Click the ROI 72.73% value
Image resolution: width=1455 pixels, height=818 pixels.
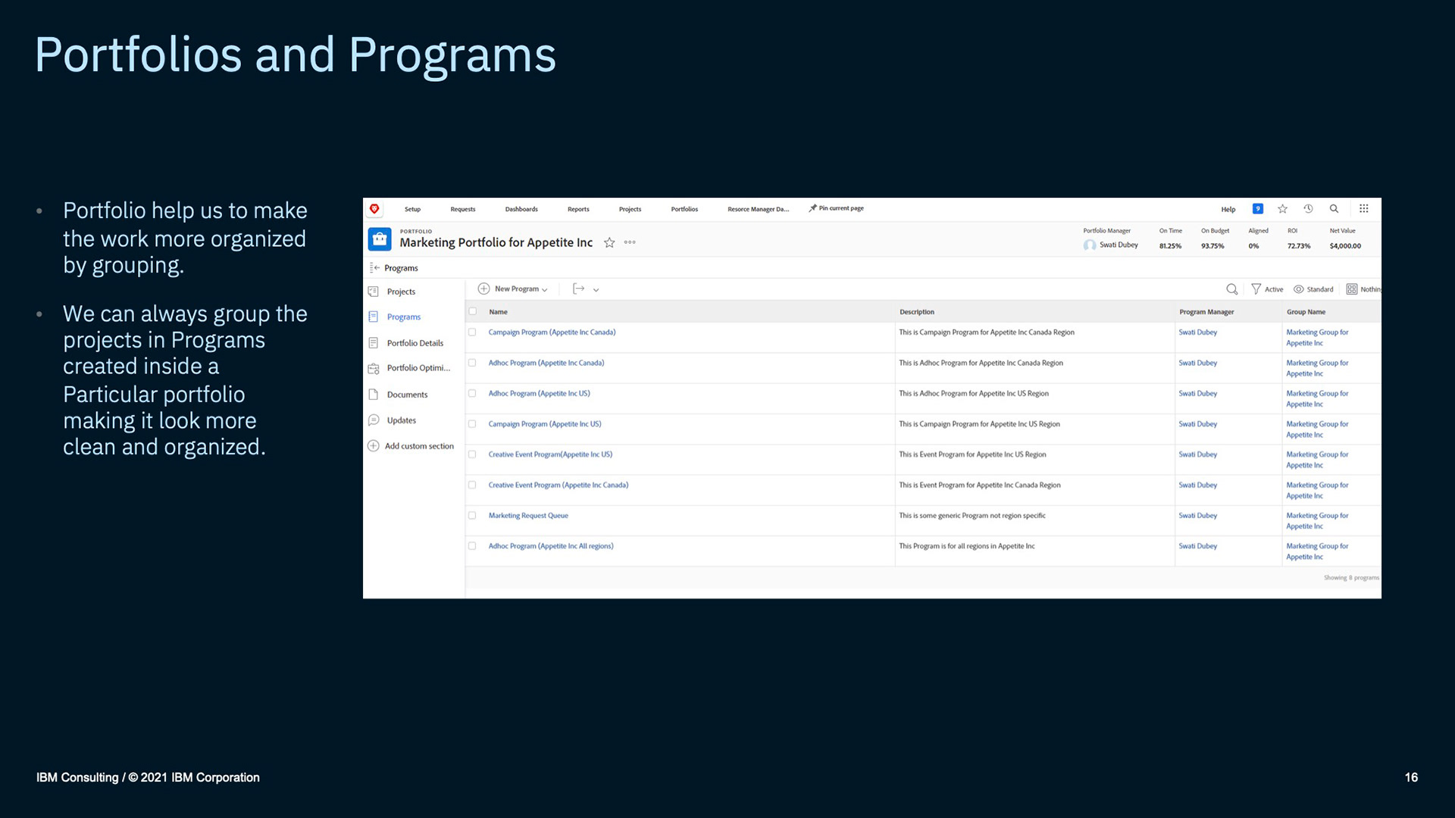pos(1299,246)
